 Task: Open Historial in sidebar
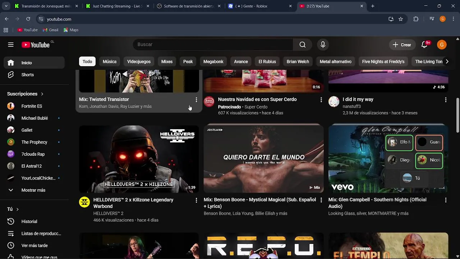tap(34, 222)
